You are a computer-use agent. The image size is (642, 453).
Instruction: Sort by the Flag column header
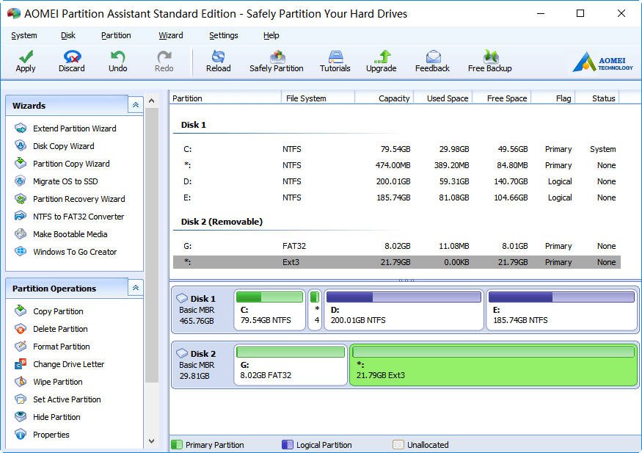coord(553,98)
